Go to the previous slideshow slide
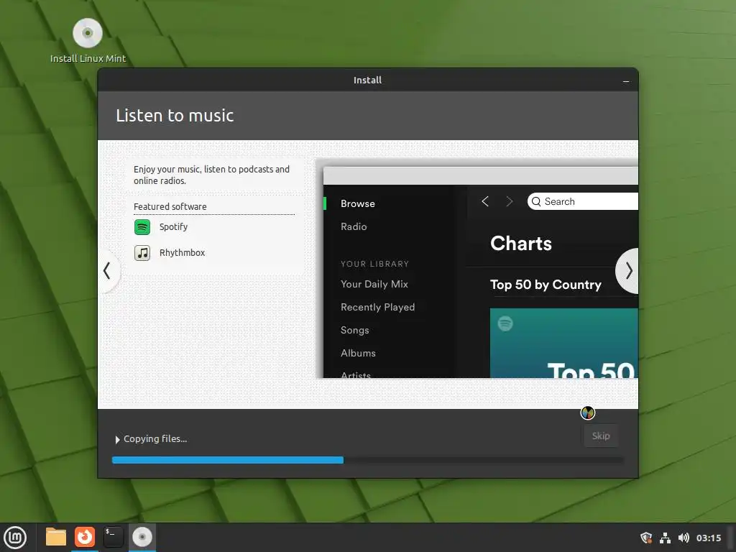Image resolution: width=736 pixels, height=552 pixels. 108,271
